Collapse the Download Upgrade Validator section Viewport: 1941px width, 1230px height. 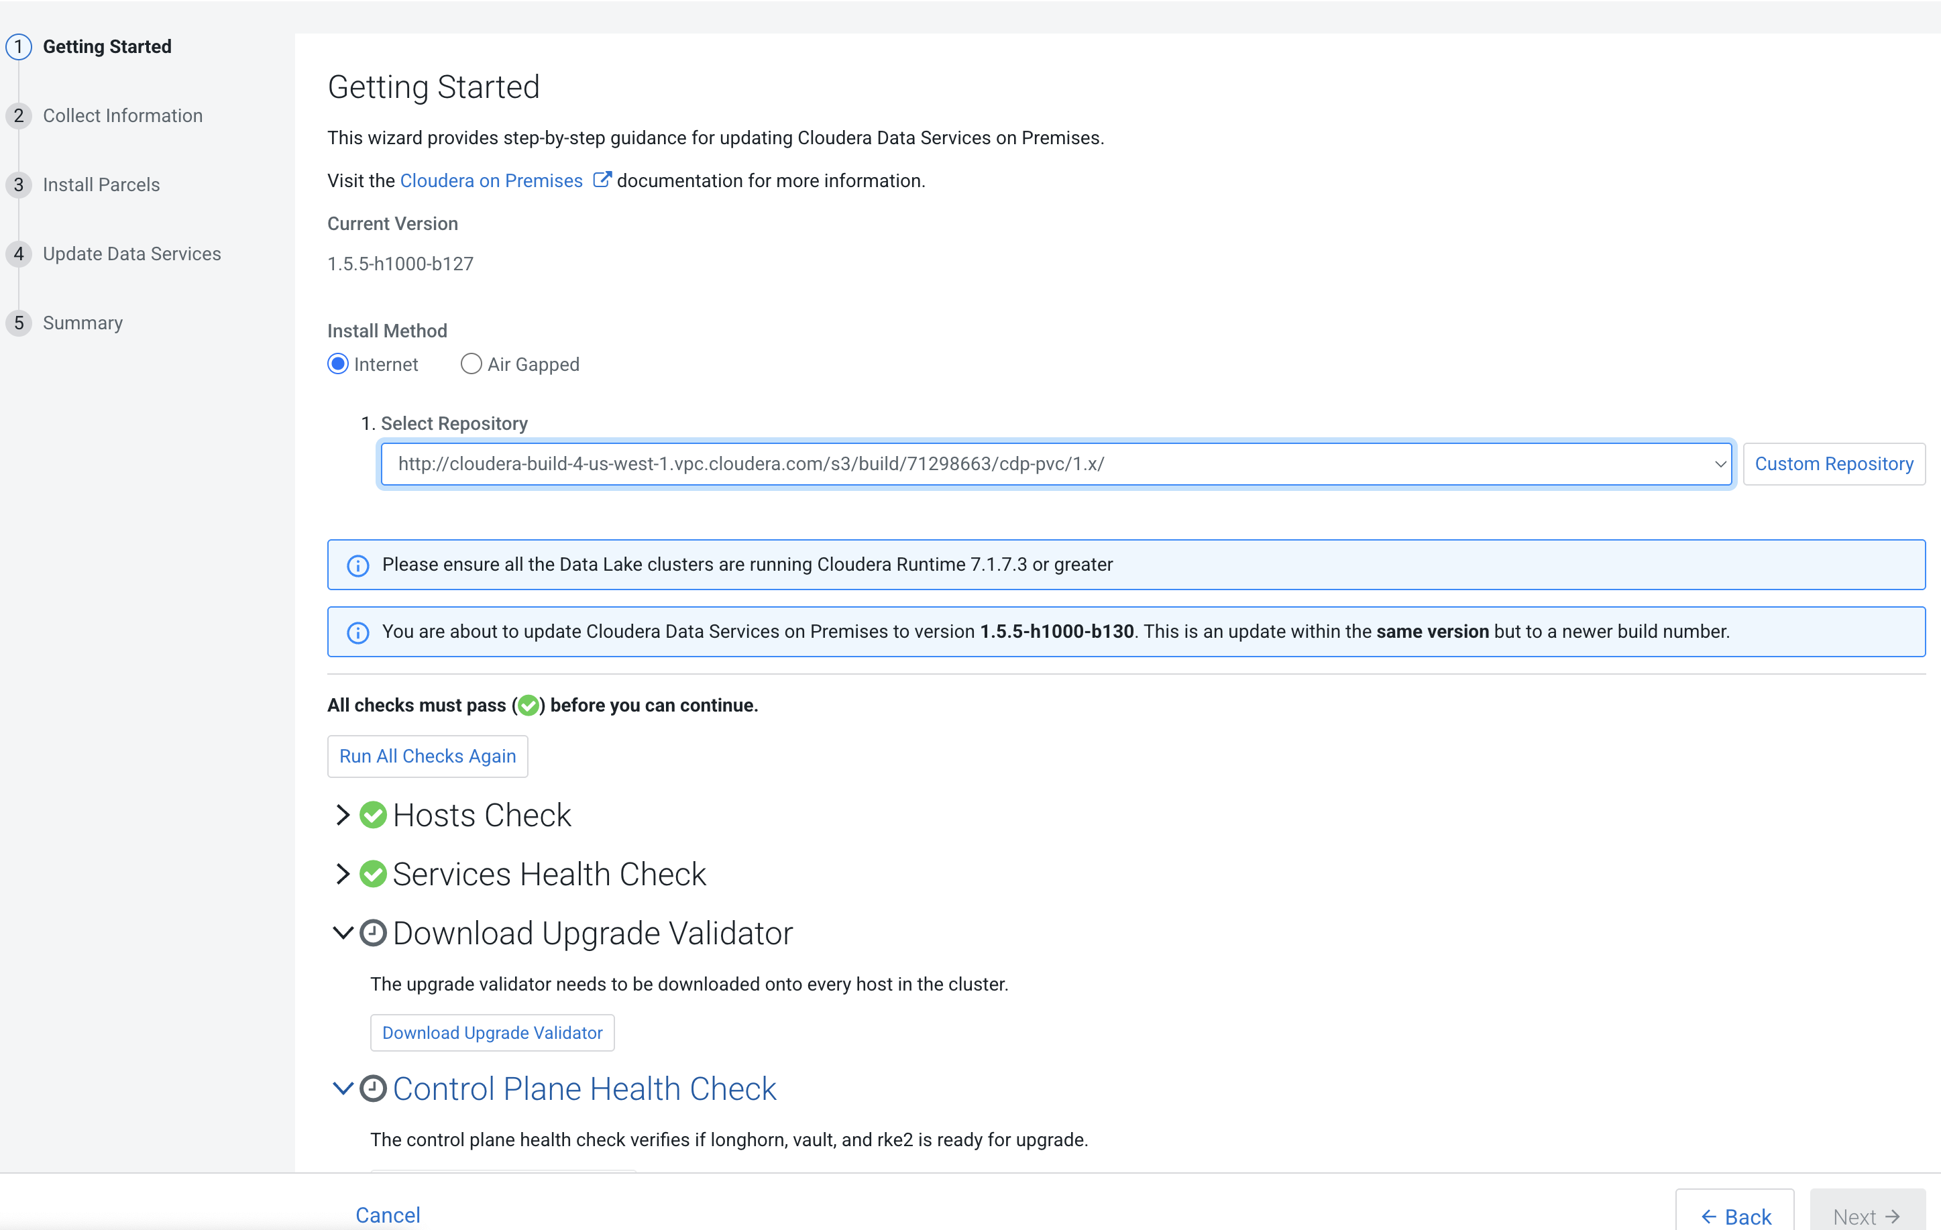pyautogui.click(x=343, y=933)
